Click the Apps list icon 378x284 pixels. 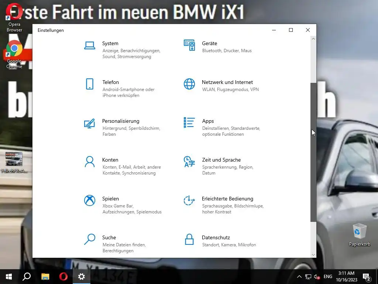coord(189,122)
